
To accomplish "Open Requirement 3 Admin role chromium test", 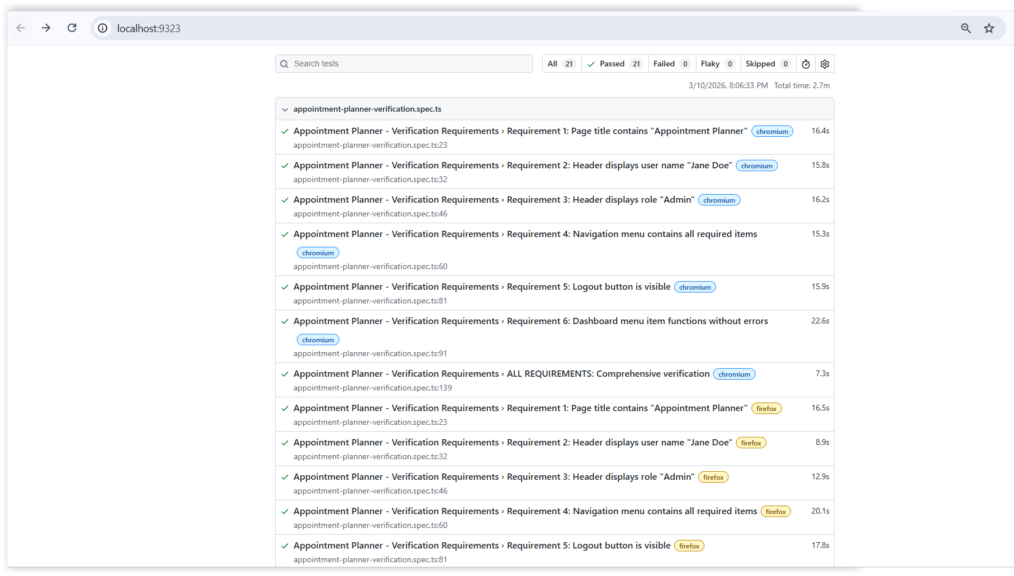I will click(494, 200).
